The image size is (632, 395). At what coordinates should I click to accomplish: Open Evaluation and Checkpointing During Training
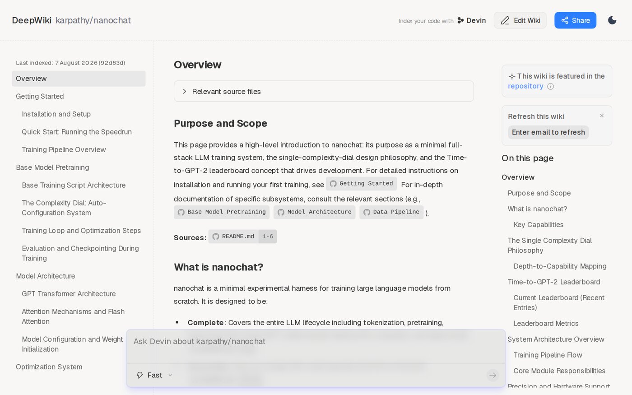[x=80, y=253]
